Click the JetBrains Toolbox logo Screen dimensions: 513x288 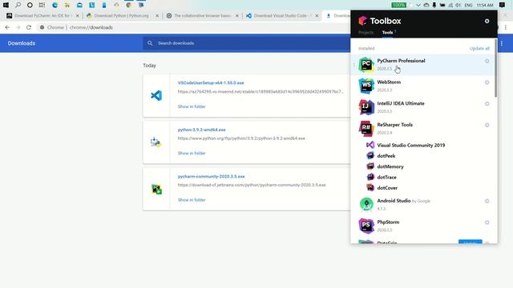[x=362, y=21]
